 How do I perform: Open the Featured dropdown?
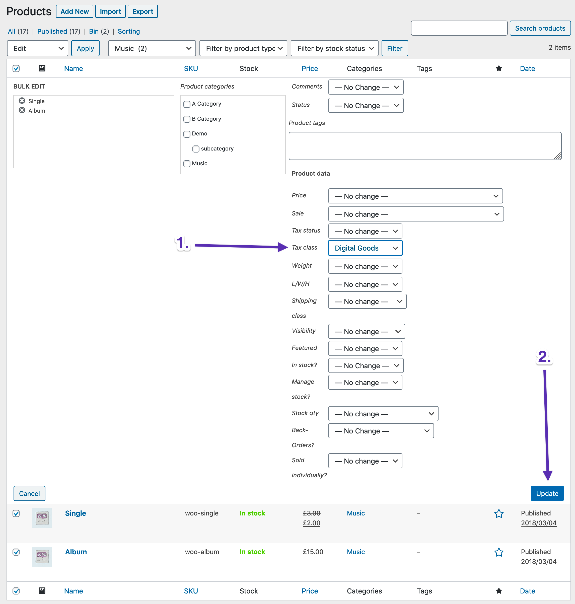365,349
